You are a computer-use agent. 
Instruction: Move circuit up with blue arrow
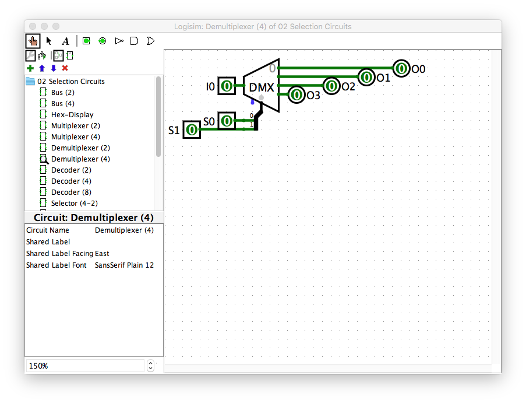pos(42,68)
